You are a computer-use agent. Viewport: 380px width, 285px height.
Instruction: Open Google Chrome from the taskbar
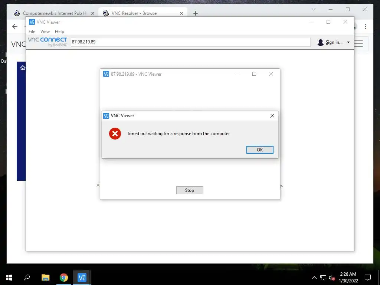[64, 278]
